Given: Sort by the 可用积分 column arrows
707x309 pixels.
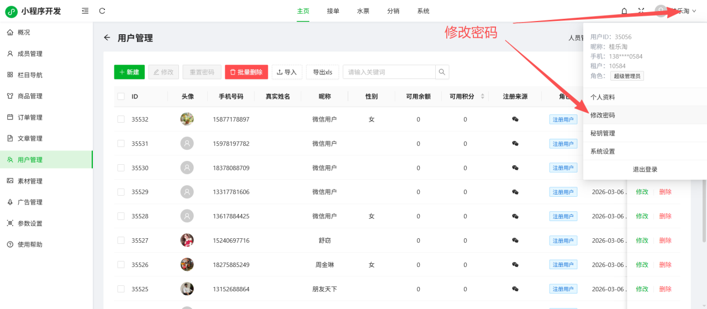Looking at the screenshot, I should click(x=483, y=97).
